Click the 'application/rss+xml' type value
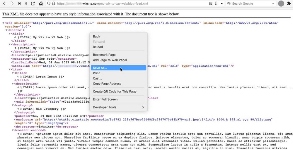 pyautogui.click(x=211, y=66)
